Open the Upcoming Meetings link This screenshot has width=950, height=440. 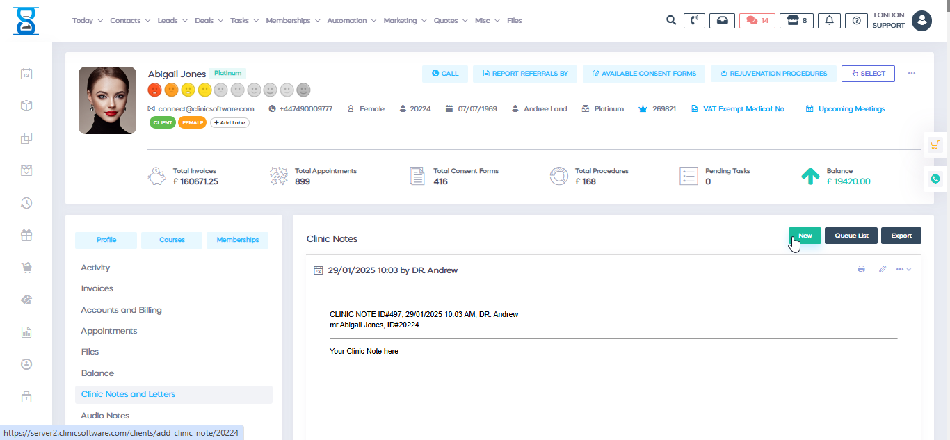pos(851,109)
